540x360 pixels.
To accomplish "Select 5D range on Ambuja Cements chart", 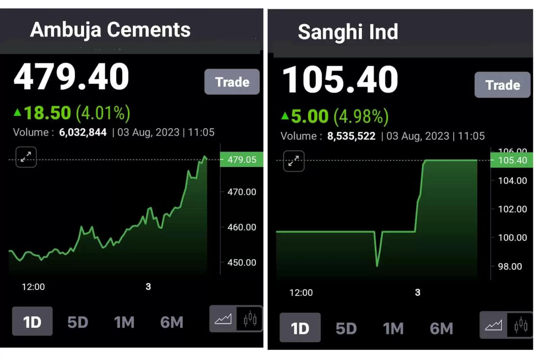I will click(78, 322).
